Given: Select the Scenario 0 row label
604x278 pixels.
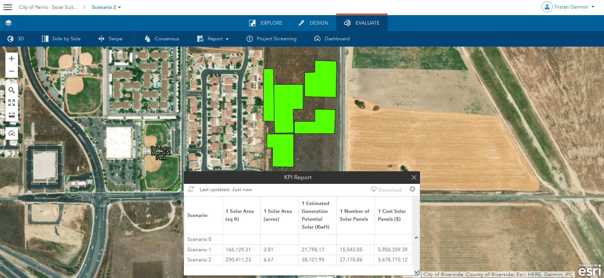Looking at the screenshot, I should click(x=199, y=239).
